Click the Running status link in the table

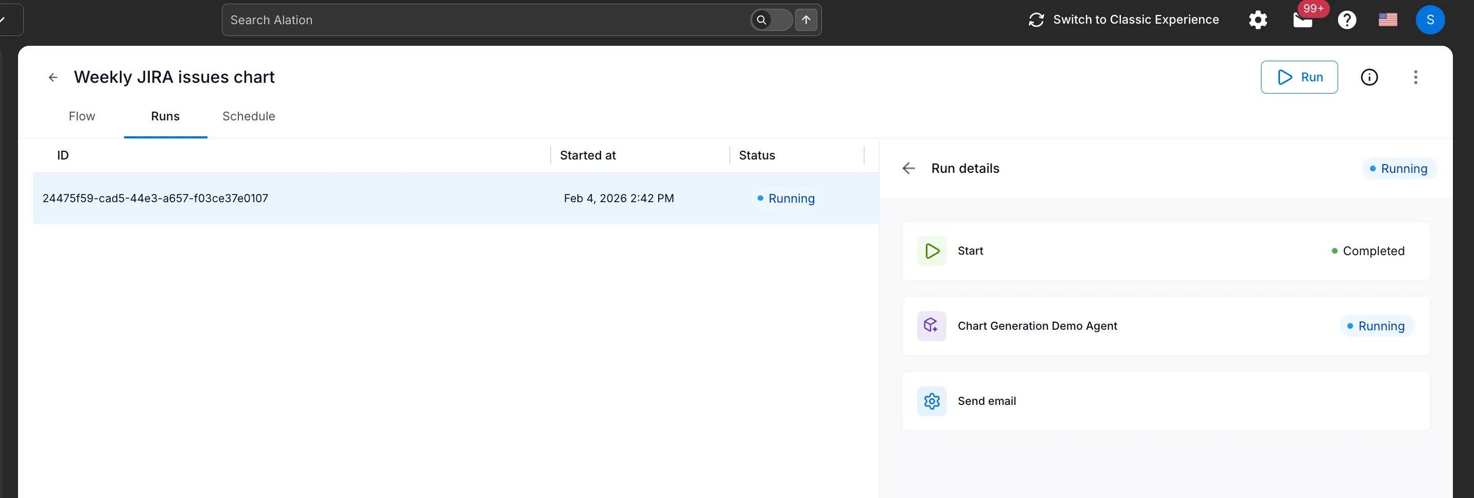[792, 199]
